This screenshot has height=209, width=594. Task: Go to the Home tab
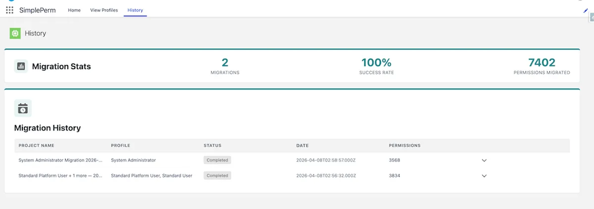click(74, 10)
